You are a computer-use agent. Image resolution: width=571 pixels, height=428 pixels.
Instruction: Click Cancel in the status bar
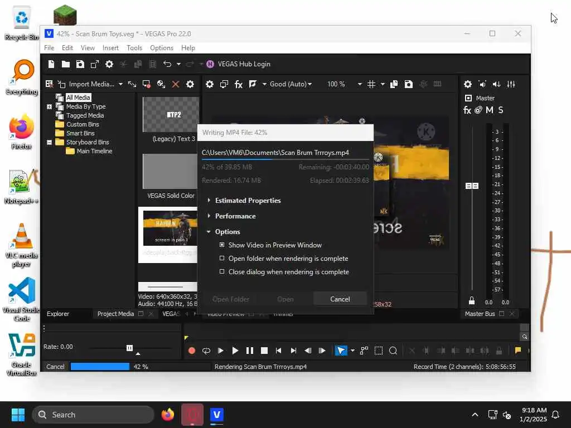point(55,367)
